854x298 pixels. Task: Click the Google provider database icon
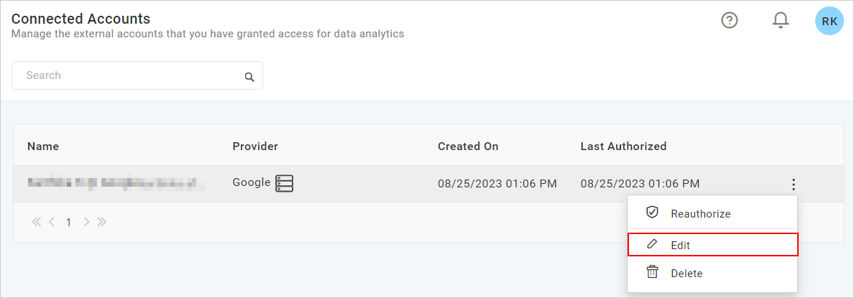(285, 183)
